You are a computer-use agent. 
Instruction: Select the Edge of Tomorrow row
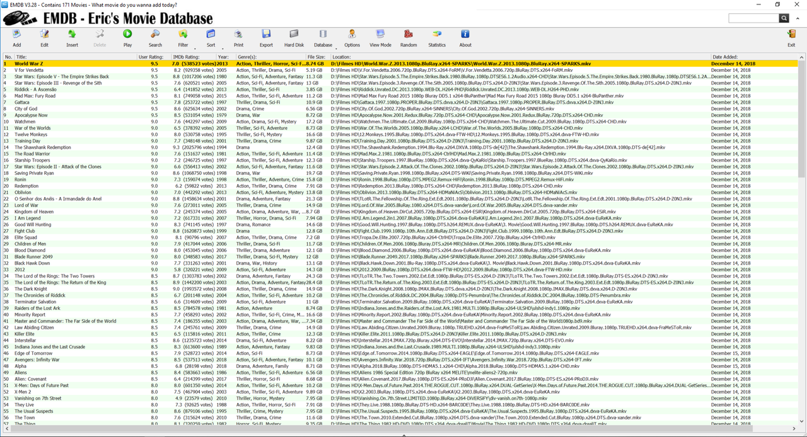[x=400, y=353]
